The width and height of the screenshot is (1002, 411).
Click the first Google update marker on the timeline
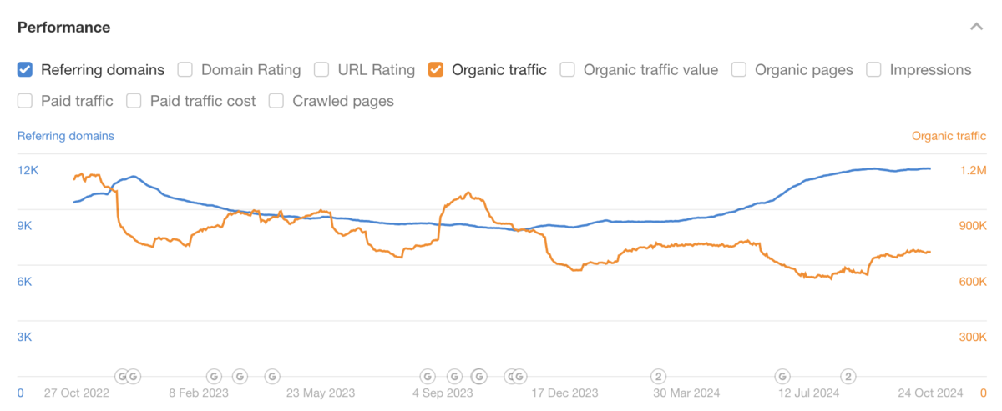(x=121, y=377)
